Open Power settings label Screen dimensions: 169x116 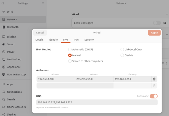pyautogui.click(x=11, y=52)
